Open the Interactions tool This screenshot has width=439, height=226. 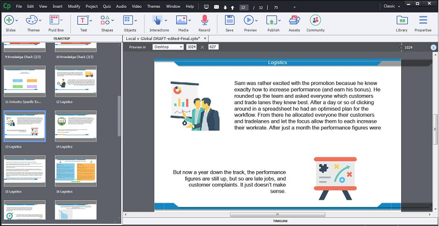(157, 20)
